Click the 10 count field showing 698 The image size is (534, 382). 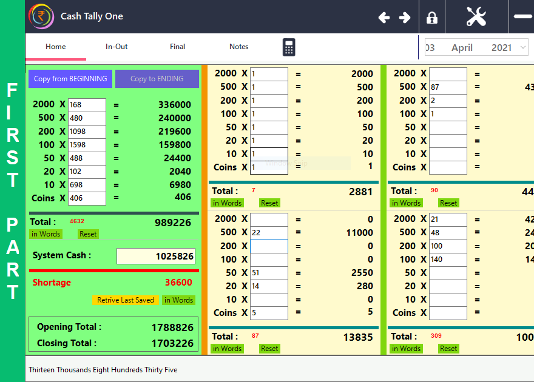87,185
